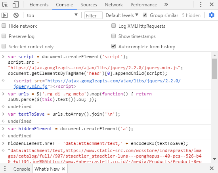Open the top execution context dropdown
The height and width of the screenshot is (173, 218).
coord(52,15)
